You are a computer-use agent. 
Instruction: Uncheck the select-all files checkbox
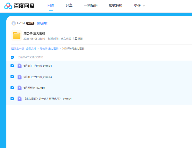pyautogui.click(x=12, y=57)
